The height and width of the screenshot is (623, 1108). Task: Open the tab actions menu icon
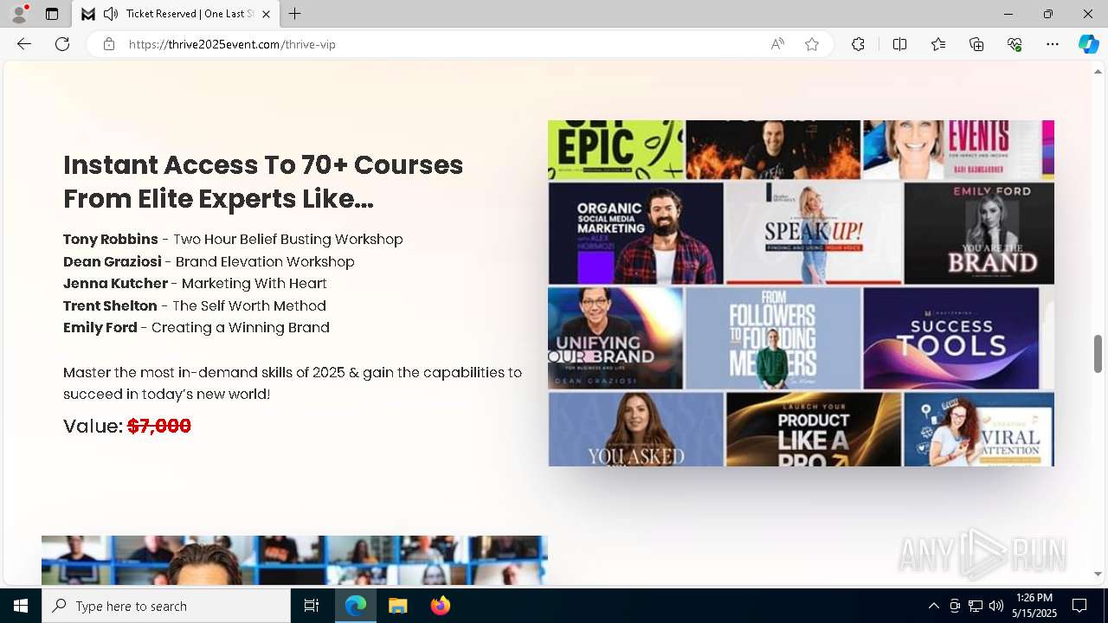pyautogui.click(x=52, y=14)
